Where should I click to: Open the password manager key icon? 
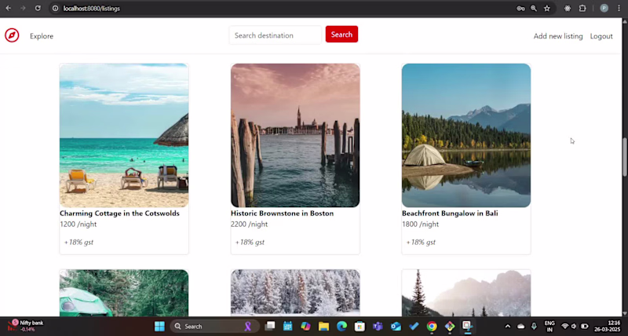[520, 8]
